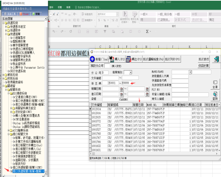Click the 併袋計算 button
This screenshot has height=177, width=221.
pyautogui.click(x=203, y=65)
